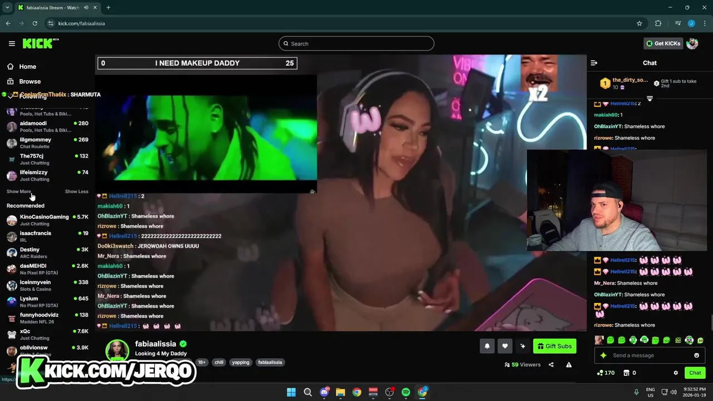Screen dimensions: 713x401
Task: Click the sparkle subscribe icon
Action: [522, 346]
